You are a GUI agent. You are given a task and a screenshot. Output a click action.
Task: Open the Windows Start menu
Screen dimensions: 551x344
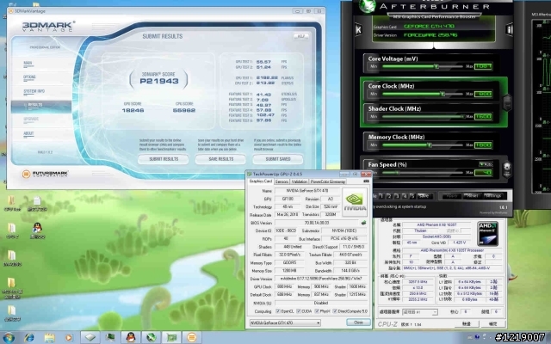point(8,337)
